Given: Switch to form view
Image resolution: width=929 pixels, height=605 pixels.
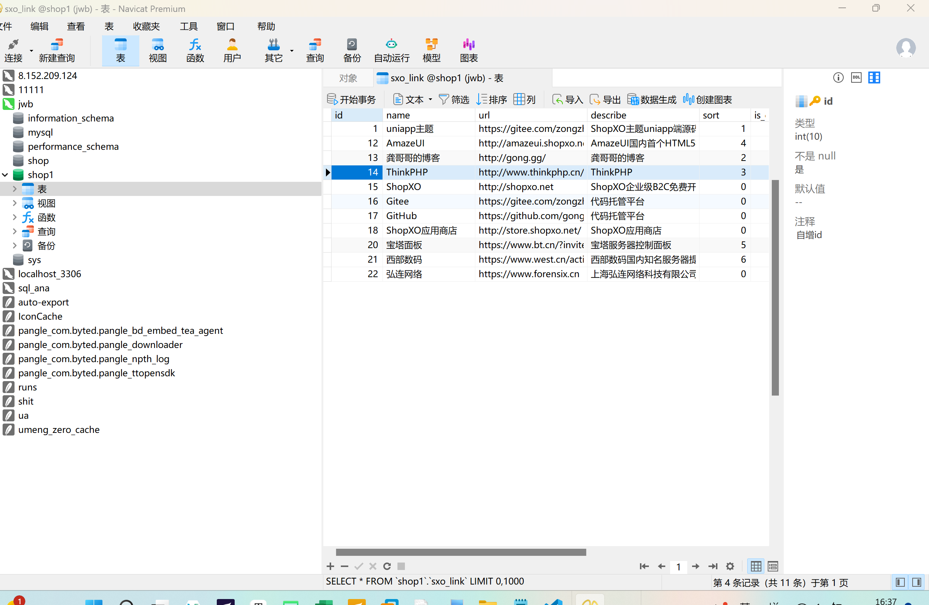Looking at the screenshot, I should coord(773,566).
